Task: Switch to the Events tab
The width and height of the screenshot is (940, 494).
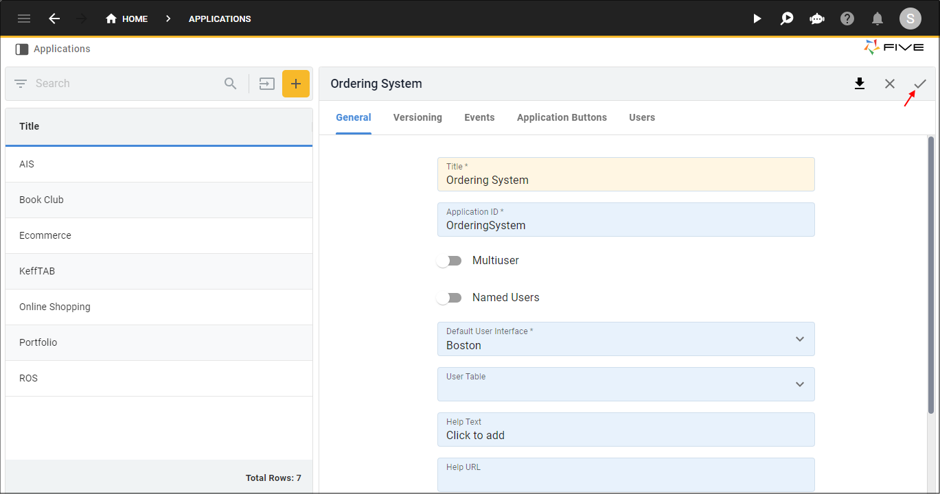Action: [x=479, y=117]
